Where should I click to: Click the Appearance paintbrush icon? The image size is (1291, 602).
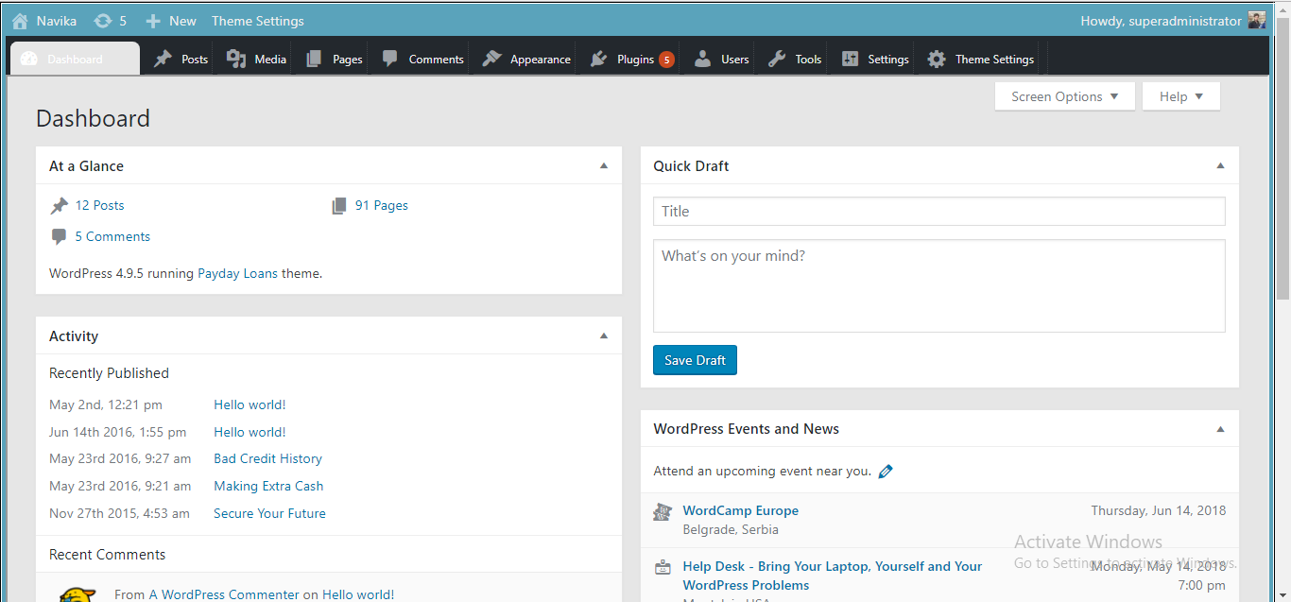[491, 59]
